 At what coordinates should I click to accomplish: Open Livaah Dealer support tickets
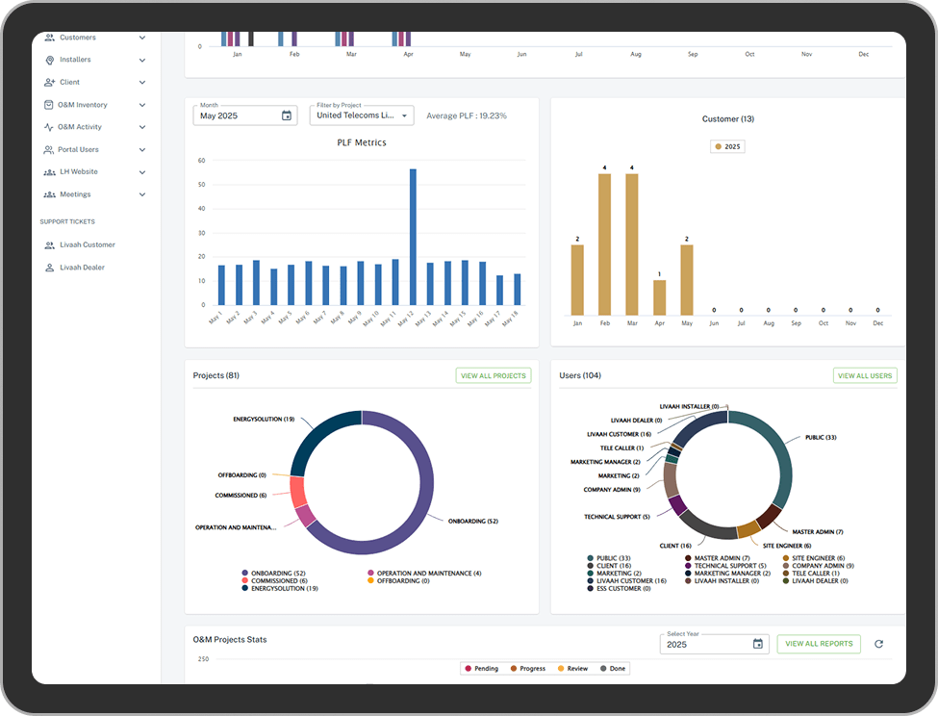(x=82, y=268)
